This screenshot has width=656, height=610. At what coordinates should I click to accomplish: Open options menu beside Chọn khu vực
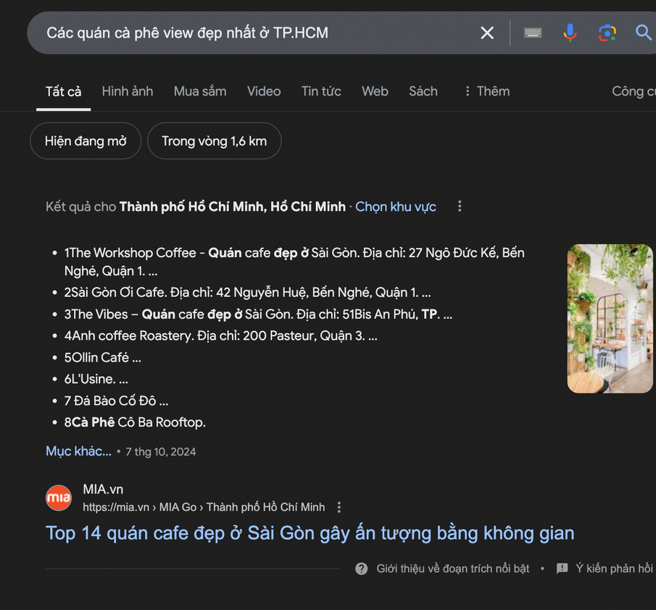(460, 206)
